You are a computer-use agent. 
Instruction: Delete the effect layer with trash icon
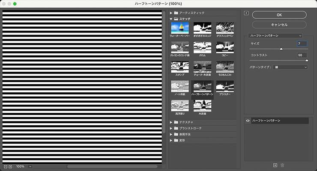[x=282, y=165]
